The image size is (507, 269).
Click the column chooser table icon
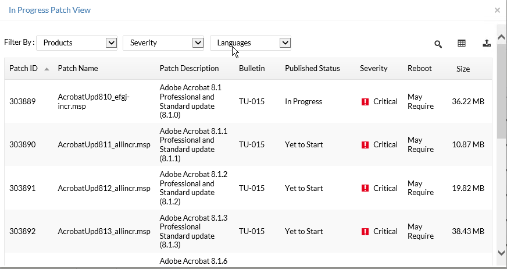[462, 43]
